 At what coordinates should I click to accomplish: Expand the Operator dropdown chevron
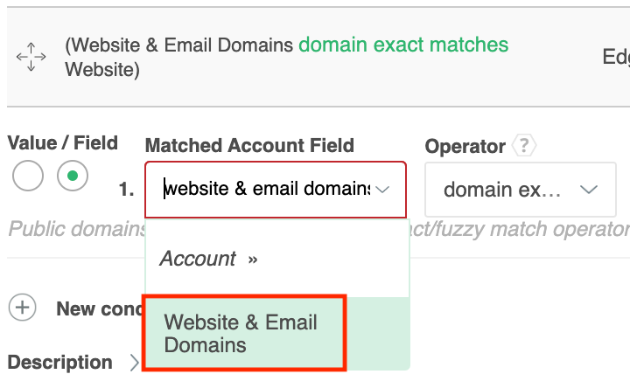pos(588,190)
